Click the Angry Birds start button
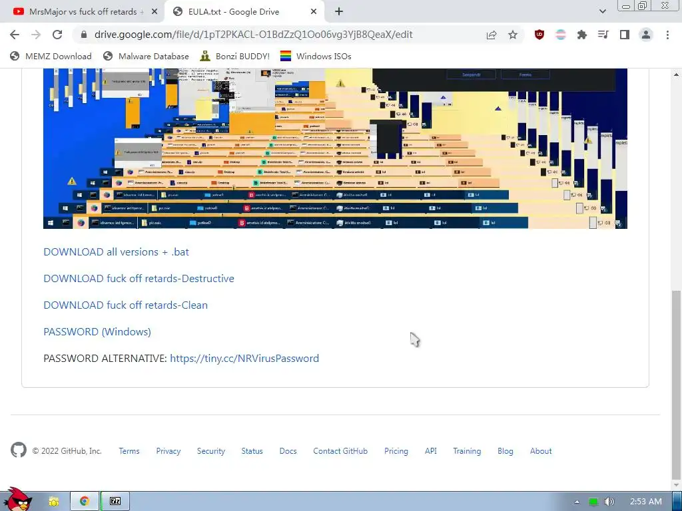 (x=17, y=500)
